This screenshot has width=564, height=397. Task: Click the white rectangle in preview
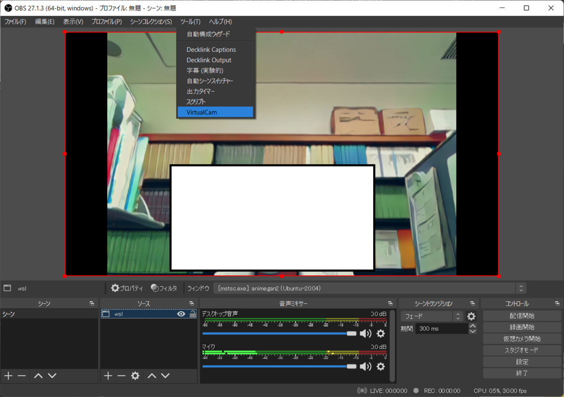(272, 218)
